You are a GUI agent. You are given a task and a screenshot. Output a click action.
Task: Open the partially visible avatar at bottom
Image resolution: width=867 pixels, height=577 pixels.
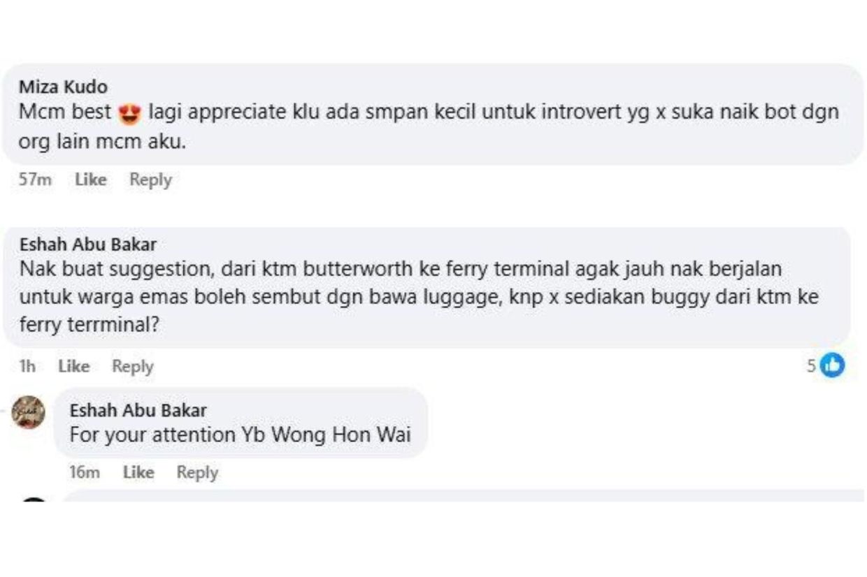click(34, 500)
